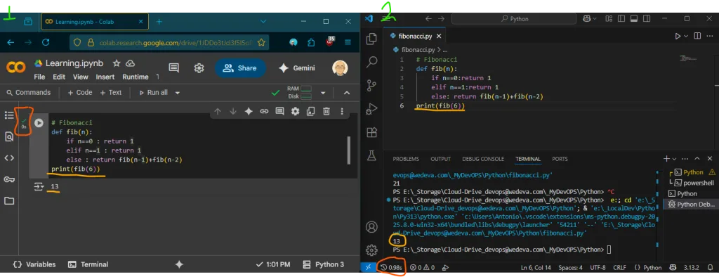Toggle the VS Code bottom panel layout
Screen dimensions: 719x277
(x=635, y=19)
